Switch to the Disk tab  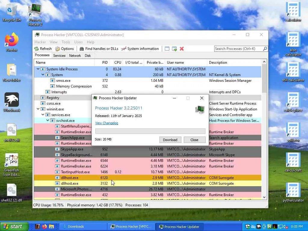click(x=88, y=56)
